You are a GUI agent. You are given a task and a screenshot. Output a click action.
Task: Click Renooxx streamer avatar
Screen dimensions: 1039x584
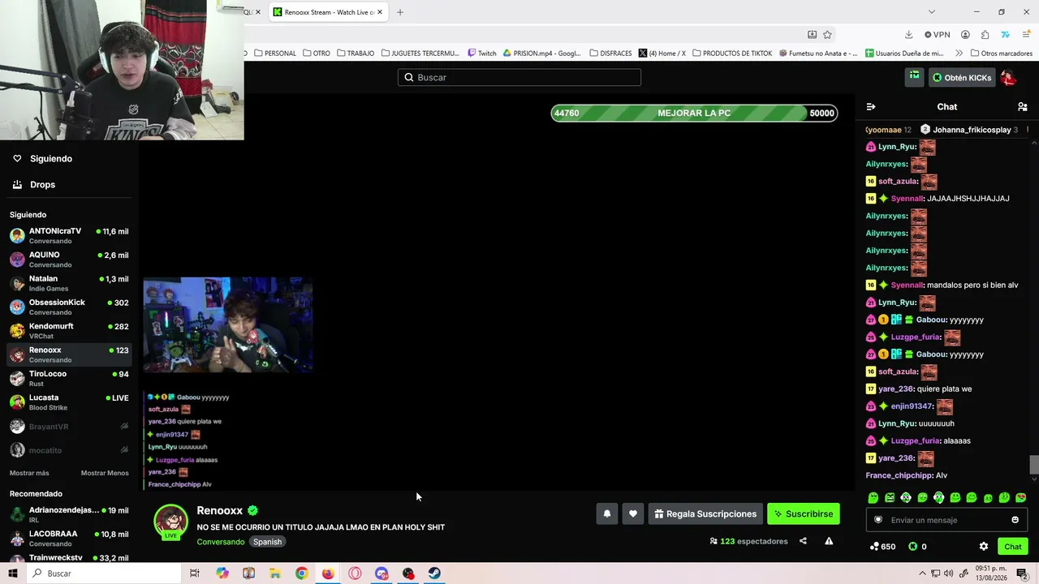(171, 522)
